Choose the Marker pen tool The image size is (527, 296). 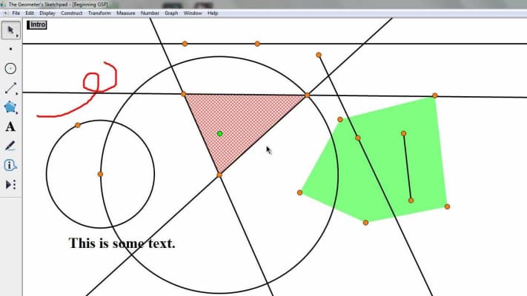click(x=10, y=146)
